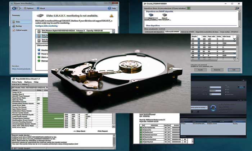The height and width of the screenshot is (151, 252).
Task: Select the Current Pending Sector row
Action: (62, 122)
